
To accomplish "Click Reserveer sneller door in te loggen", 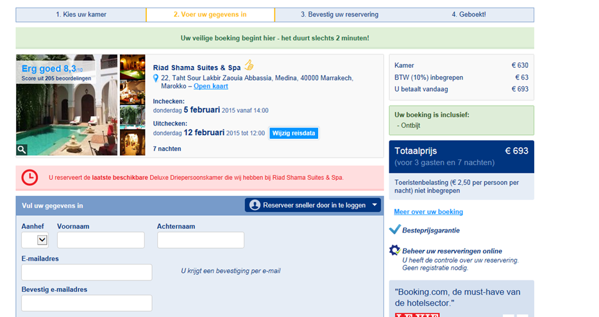I will (x=313, y=205).
